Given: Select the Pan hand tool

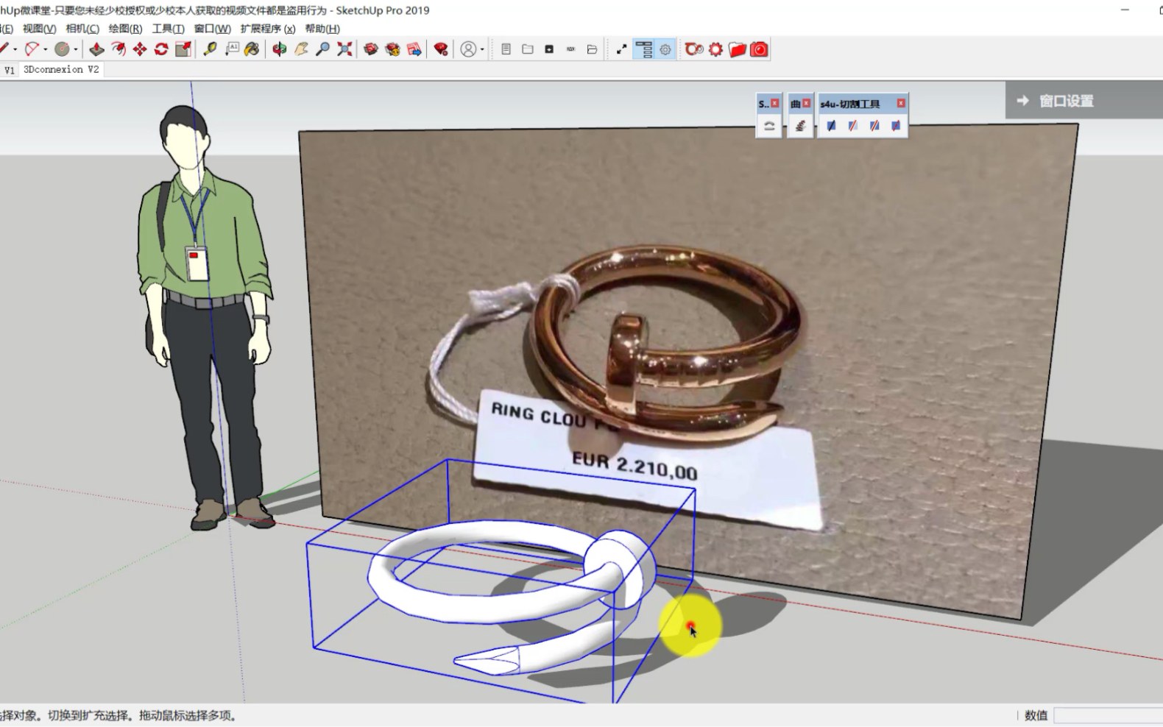Looking at the screenshot, I should (x=301, y=49).
